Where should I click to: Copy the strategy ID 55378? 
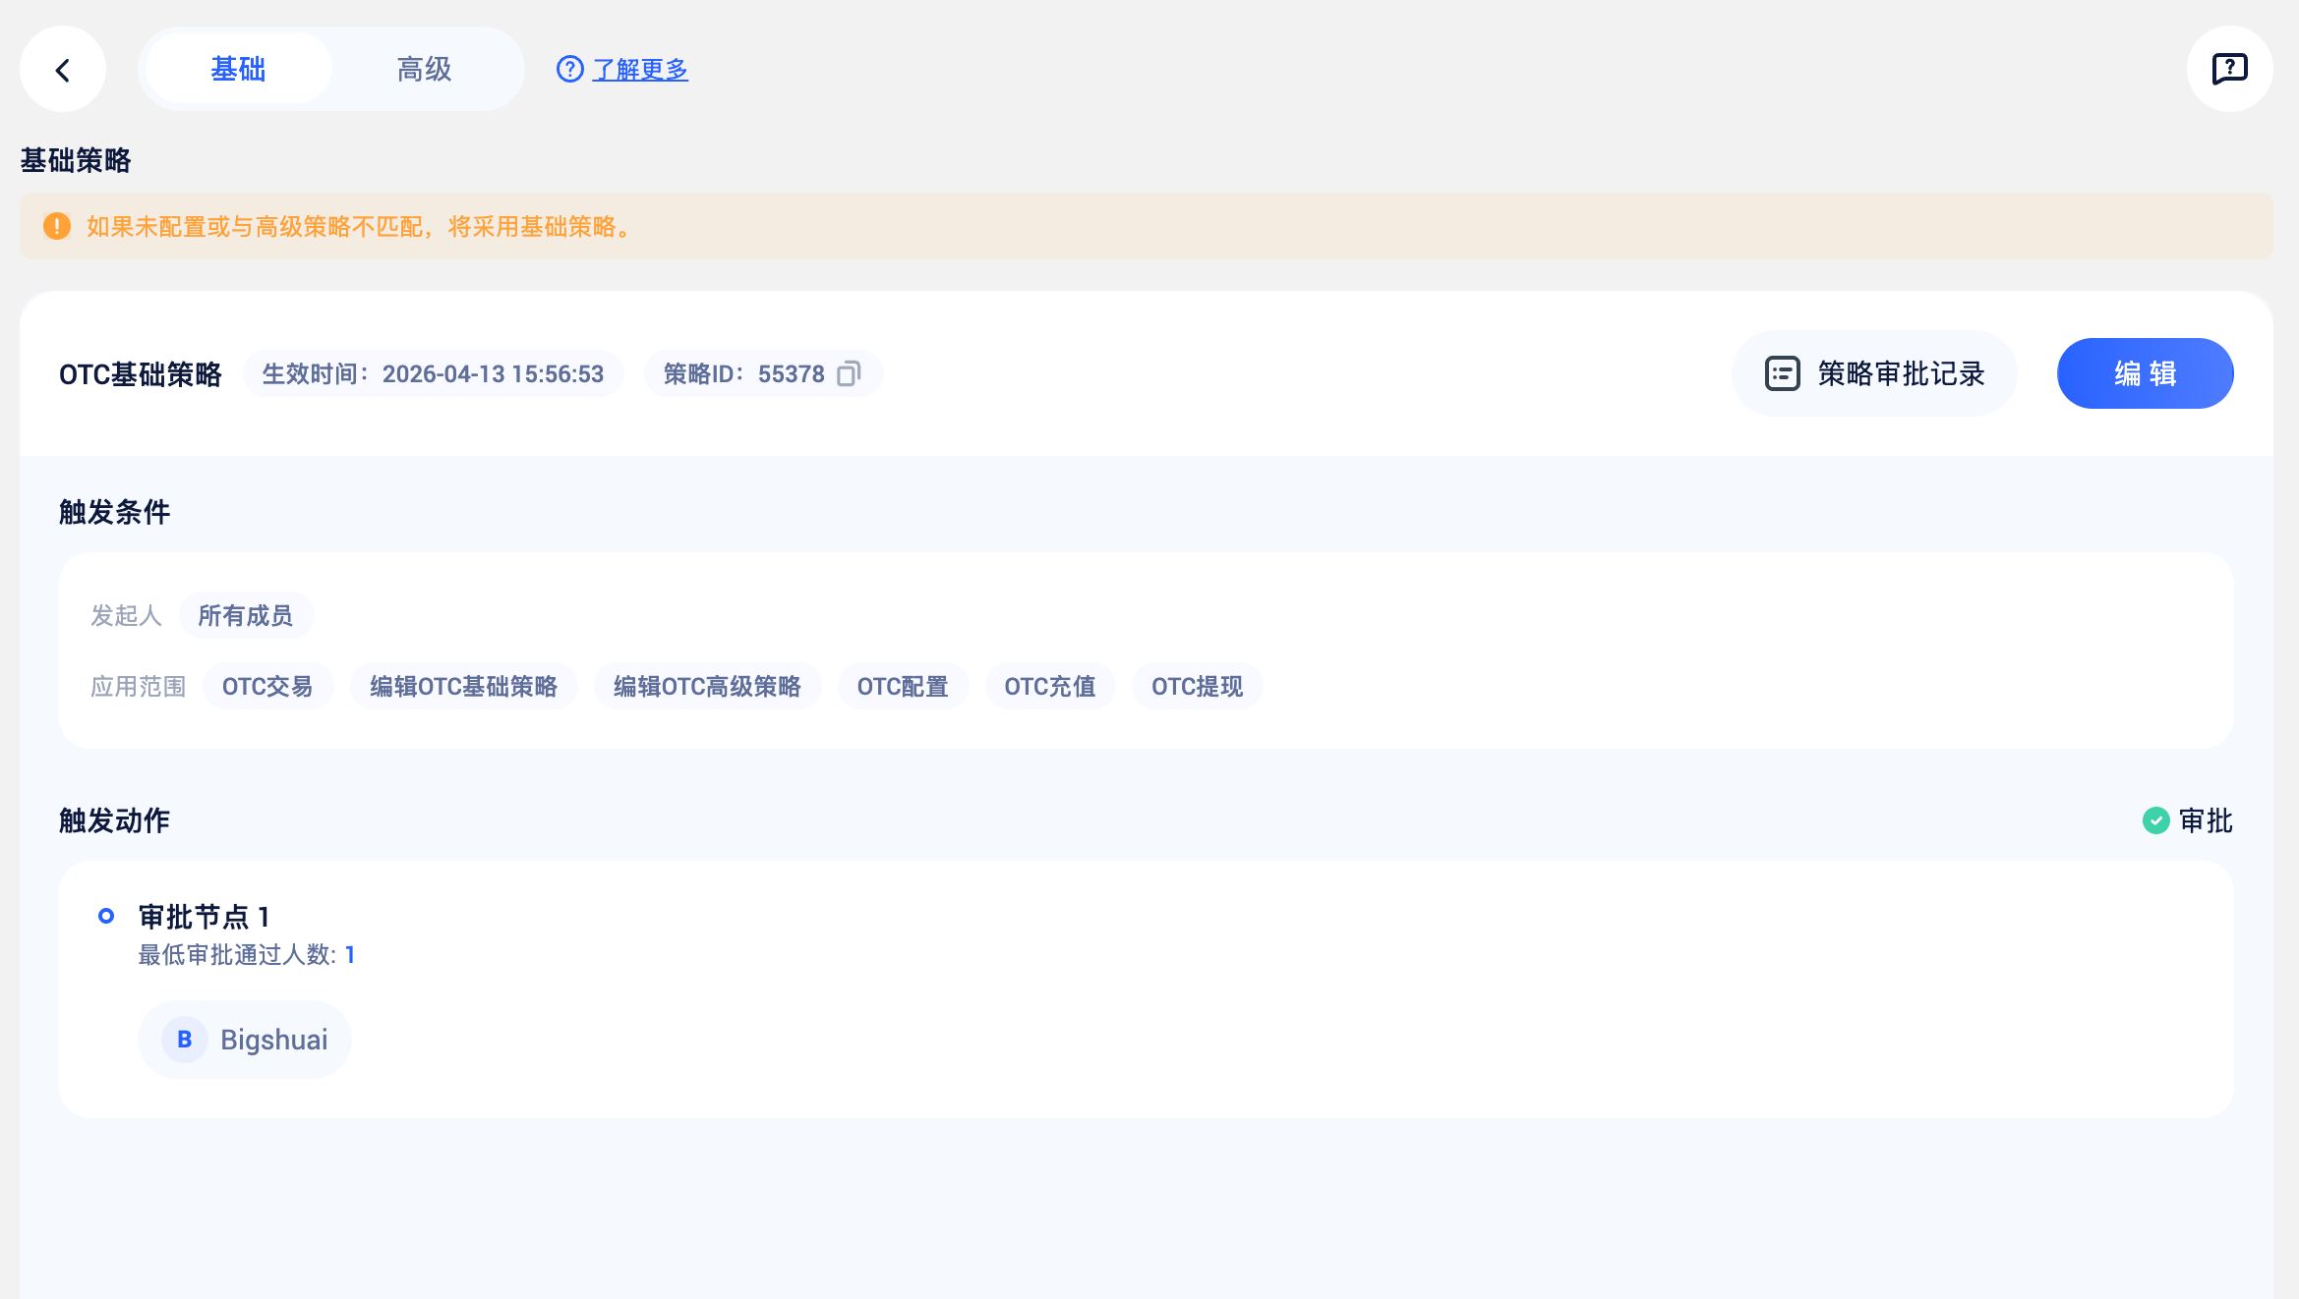(x=849, y=373)
